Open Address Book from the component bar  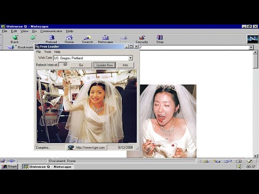[238, 161]
